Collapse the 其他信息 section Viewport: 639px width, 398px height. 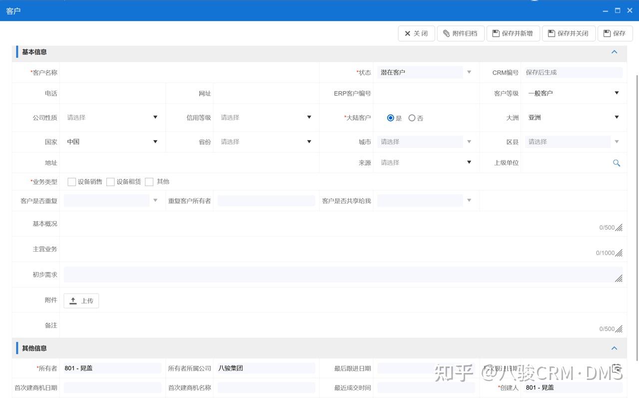click(614, 348)
